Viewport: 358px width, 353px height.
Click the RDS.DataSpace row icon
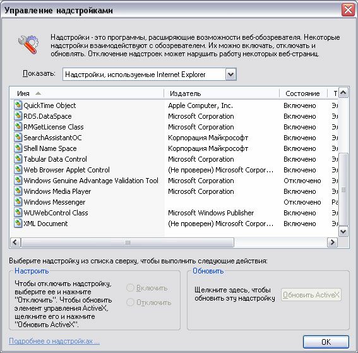[18, 116]
